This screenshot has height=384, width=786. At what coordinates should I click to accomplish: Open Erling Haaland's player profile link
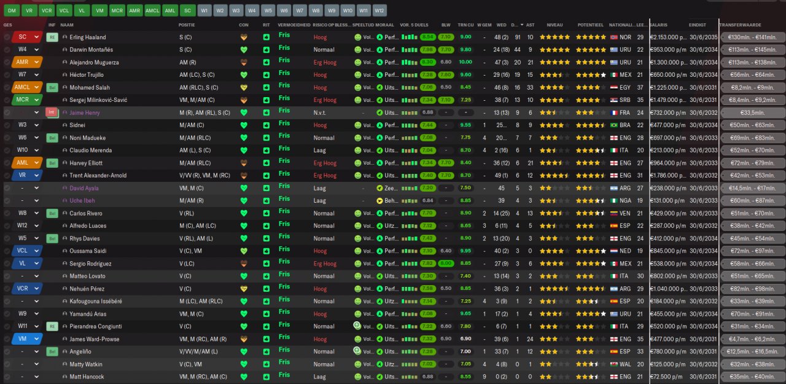point(87,37)
